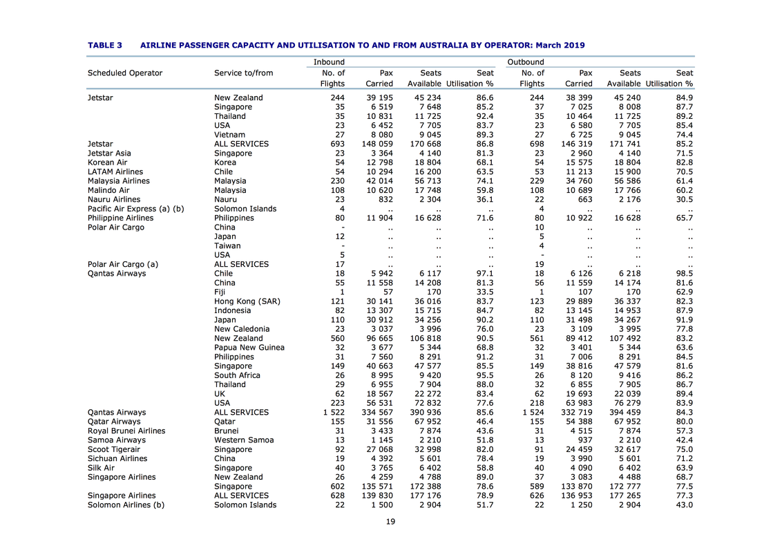Click Qantas outbound flights total '1 524'

(x=533, y=412)
